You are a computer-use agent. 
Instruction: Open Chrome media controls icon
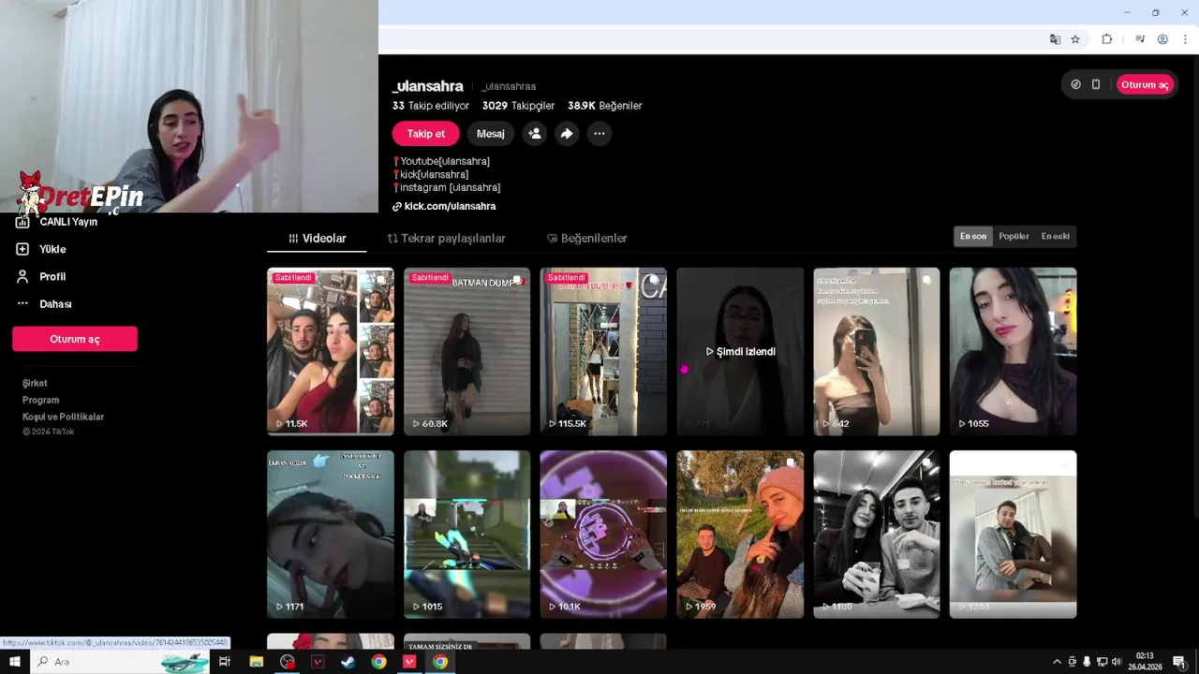(1140, 39)
